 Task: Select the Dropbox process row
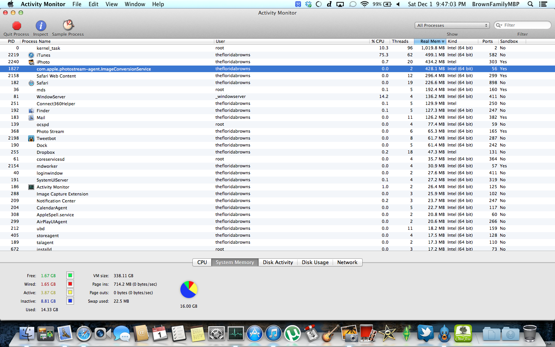(277, 152)
